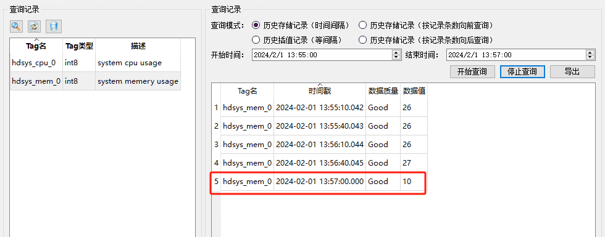This screenshot has height=237, width=605.
Task: Select result row number 3 header
Action: click(x=217, y=145)
